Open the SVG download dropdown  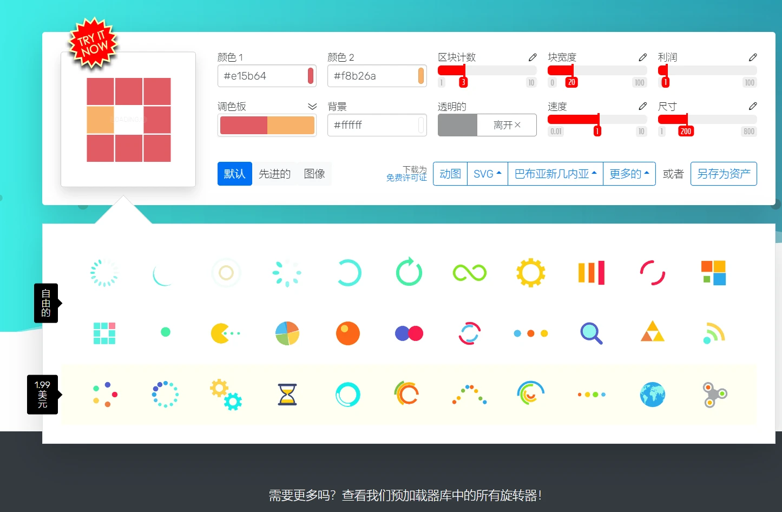pos(487,174)
